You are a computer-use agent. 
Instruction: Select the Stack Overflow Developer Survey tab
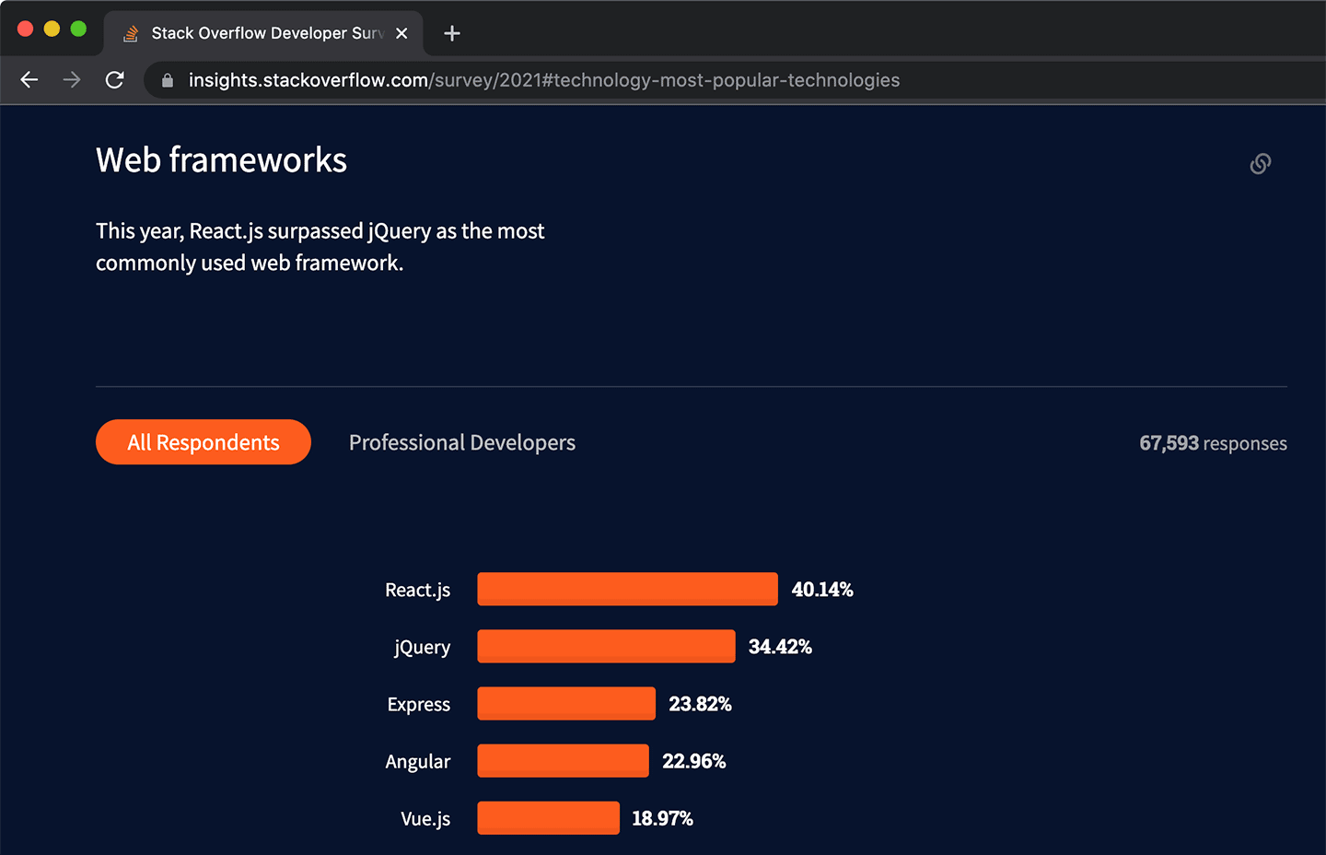coord(263,33)
